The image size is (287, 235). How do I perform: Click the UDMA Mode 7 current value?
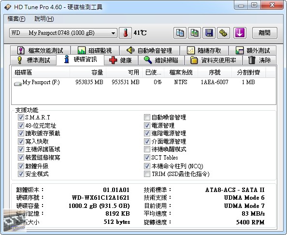pos(244,206)
